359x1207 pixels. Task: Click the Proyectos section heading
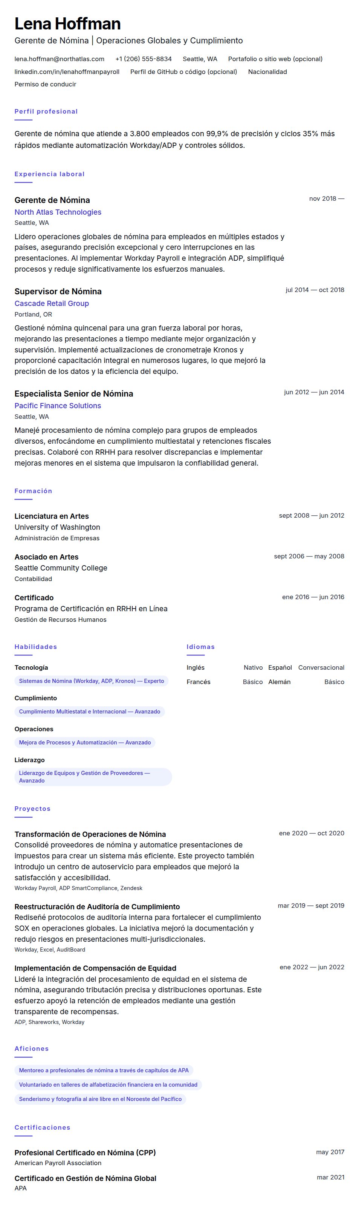(x=32, y=809)
